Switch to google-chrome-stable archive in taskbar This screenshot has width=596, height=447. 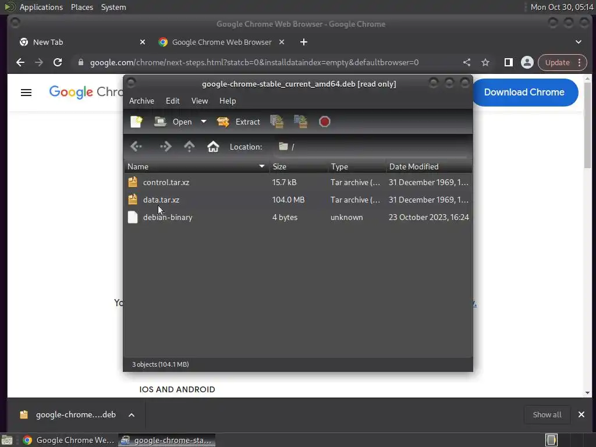[x=167, y=440]
